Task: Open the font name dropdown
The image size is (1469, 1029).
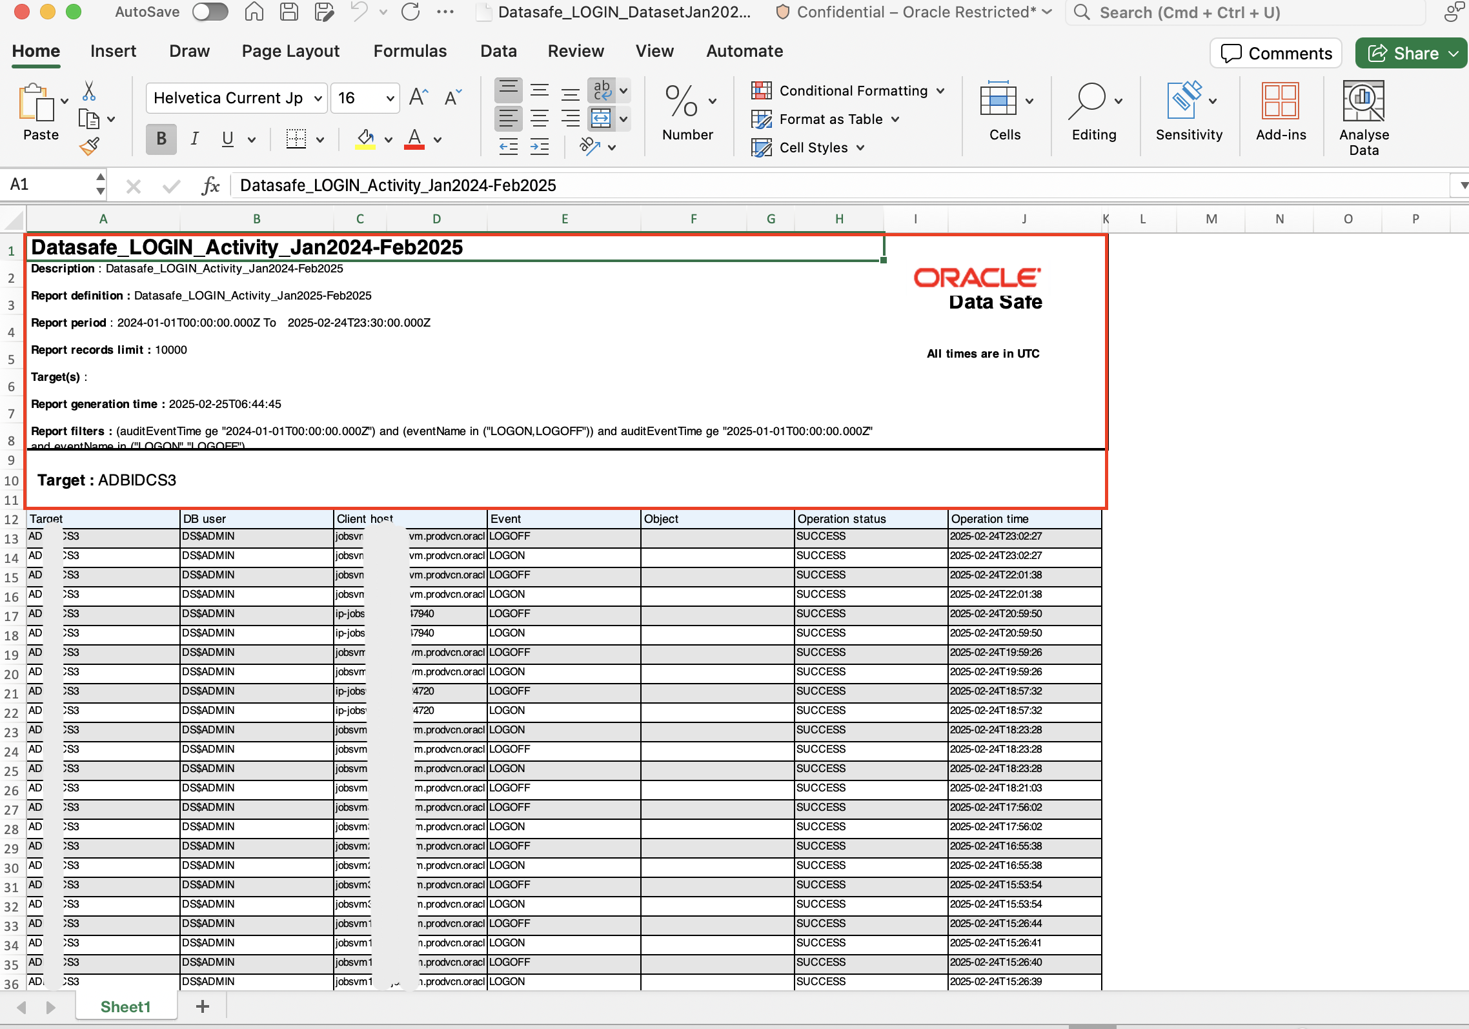Action: (318, 98)
